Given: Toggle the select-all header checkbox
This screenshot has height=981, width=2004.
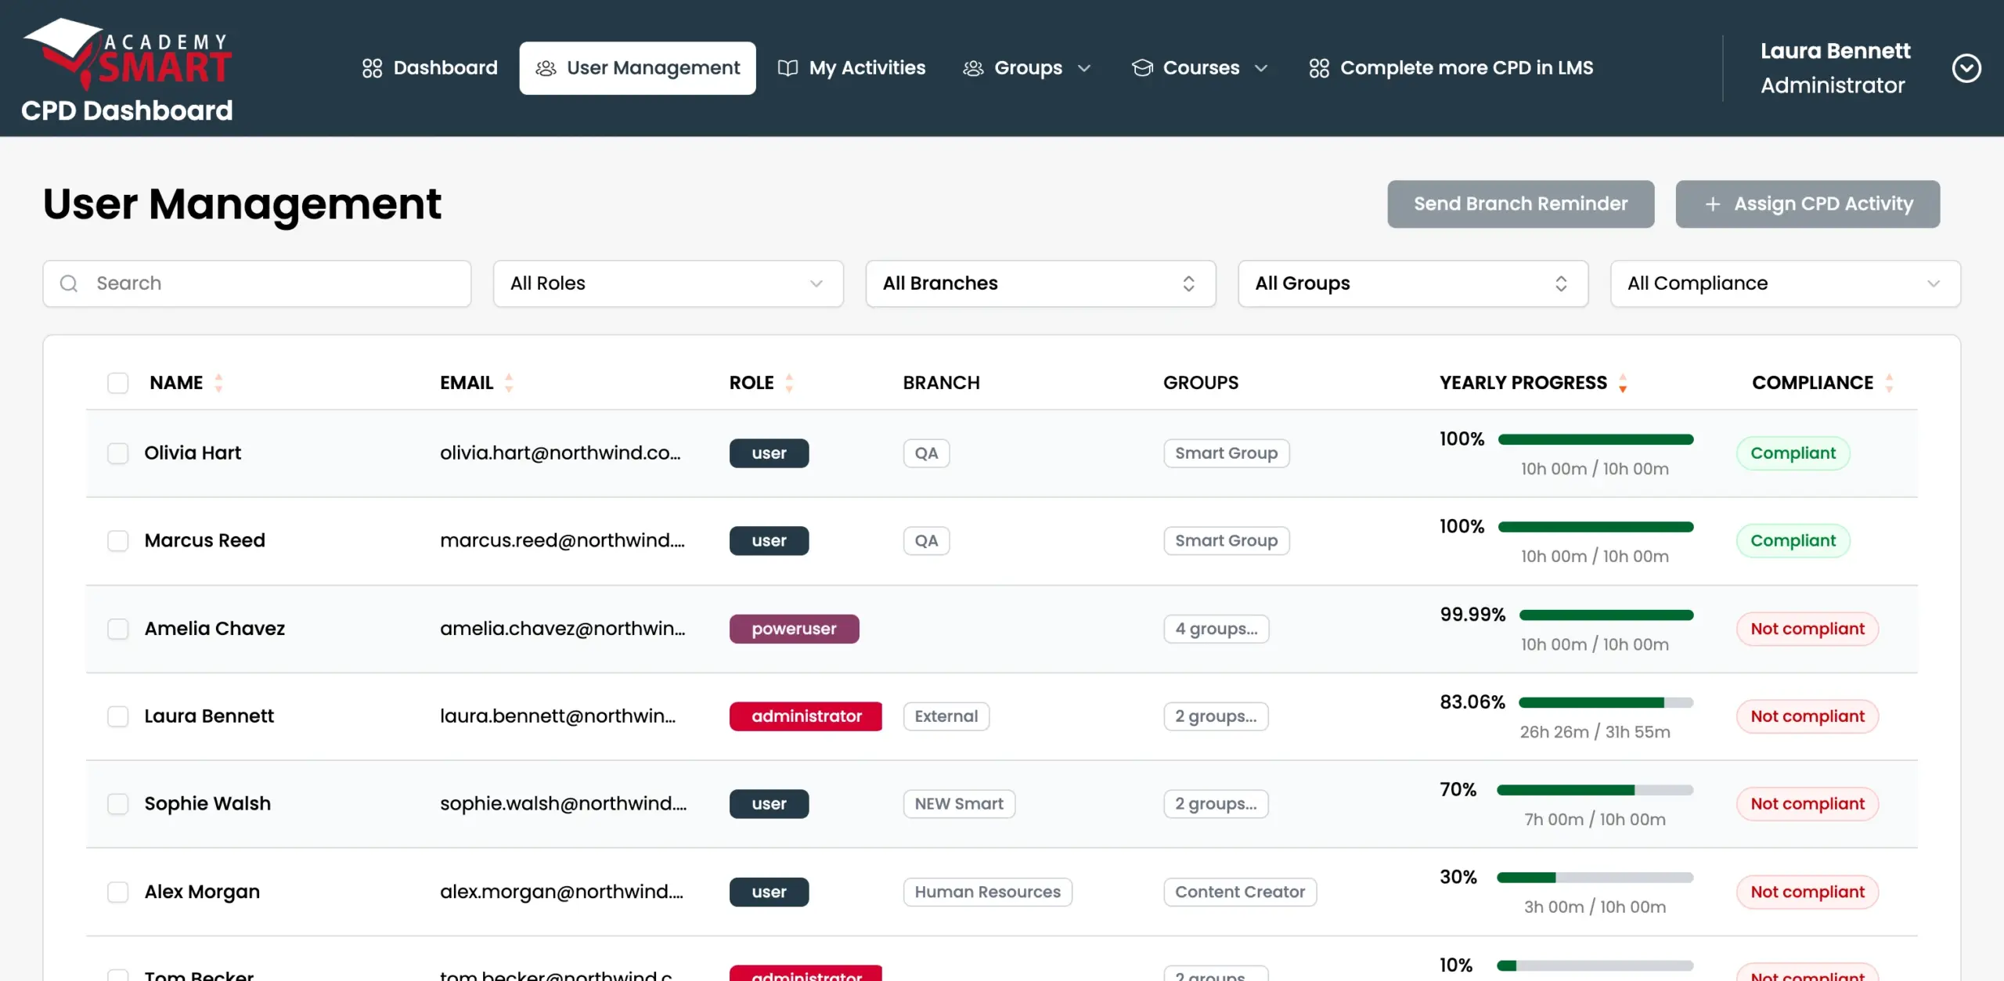Looking at the screenshot, I should [x=118, y=383].
